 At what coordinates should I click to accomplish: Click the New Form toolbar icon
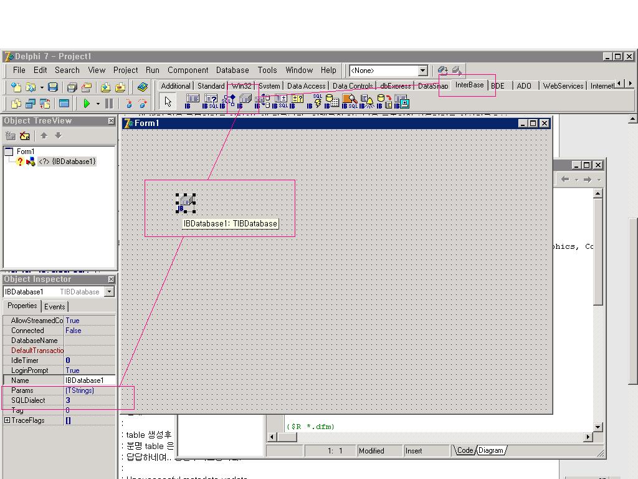click(64, 104)
